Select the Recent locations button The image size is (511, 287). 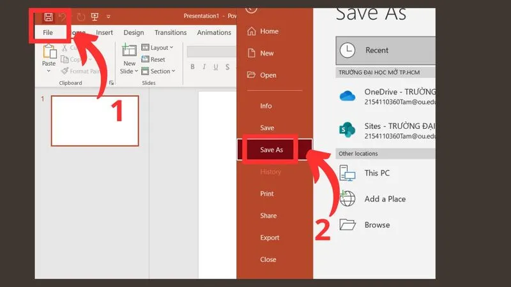point(386,50)
